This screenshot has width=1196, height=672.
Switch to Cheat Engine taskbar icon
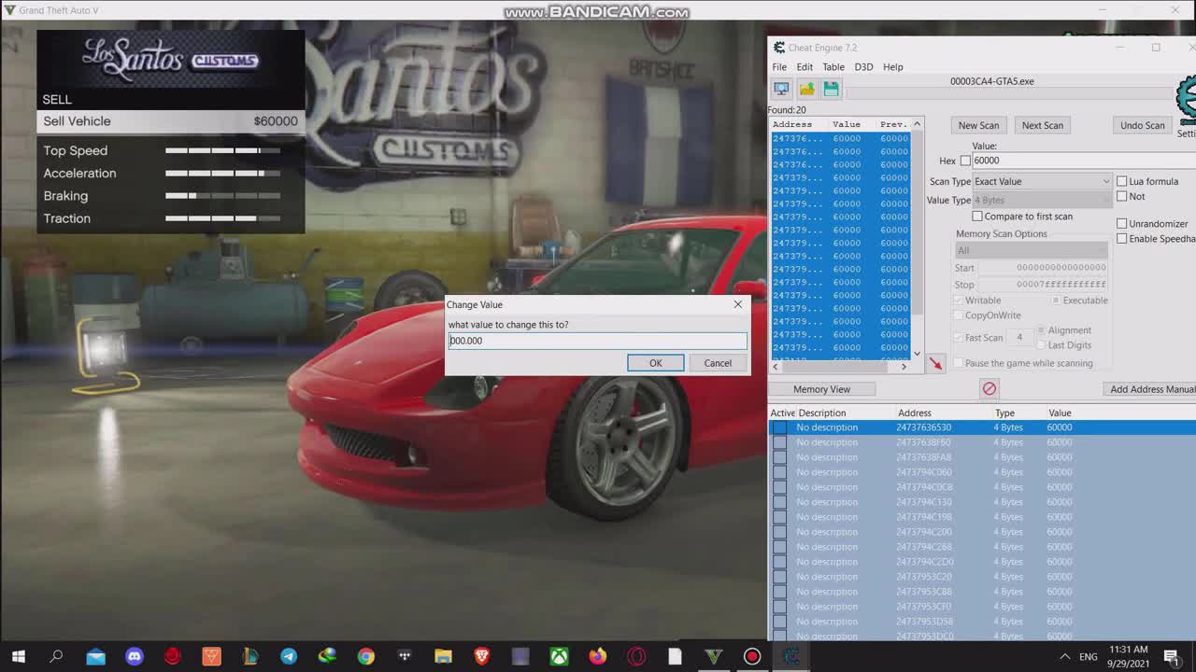point(791,656)
